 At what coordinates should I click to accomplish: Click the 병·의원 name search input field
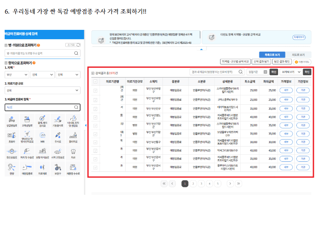pyautogui.click(x=39, y=53)
